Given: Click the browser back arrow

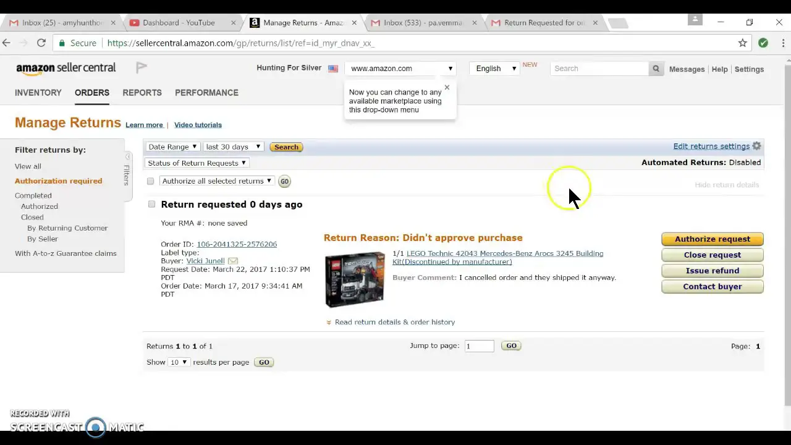Looking at the screenshot, I should (6, 43).
